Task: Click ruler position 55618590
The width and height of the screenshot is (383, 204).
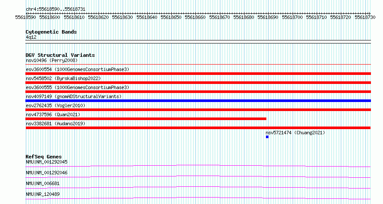Action: pyautogui.click(x=25, y=17)
